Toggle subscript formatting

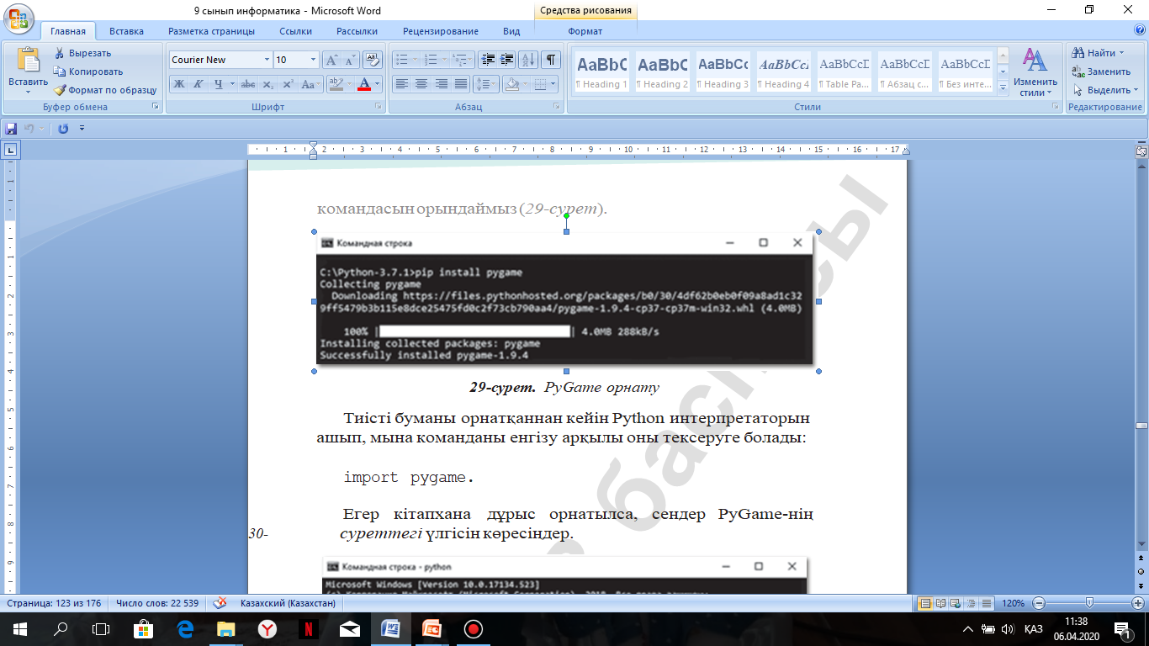coord(267,84)
